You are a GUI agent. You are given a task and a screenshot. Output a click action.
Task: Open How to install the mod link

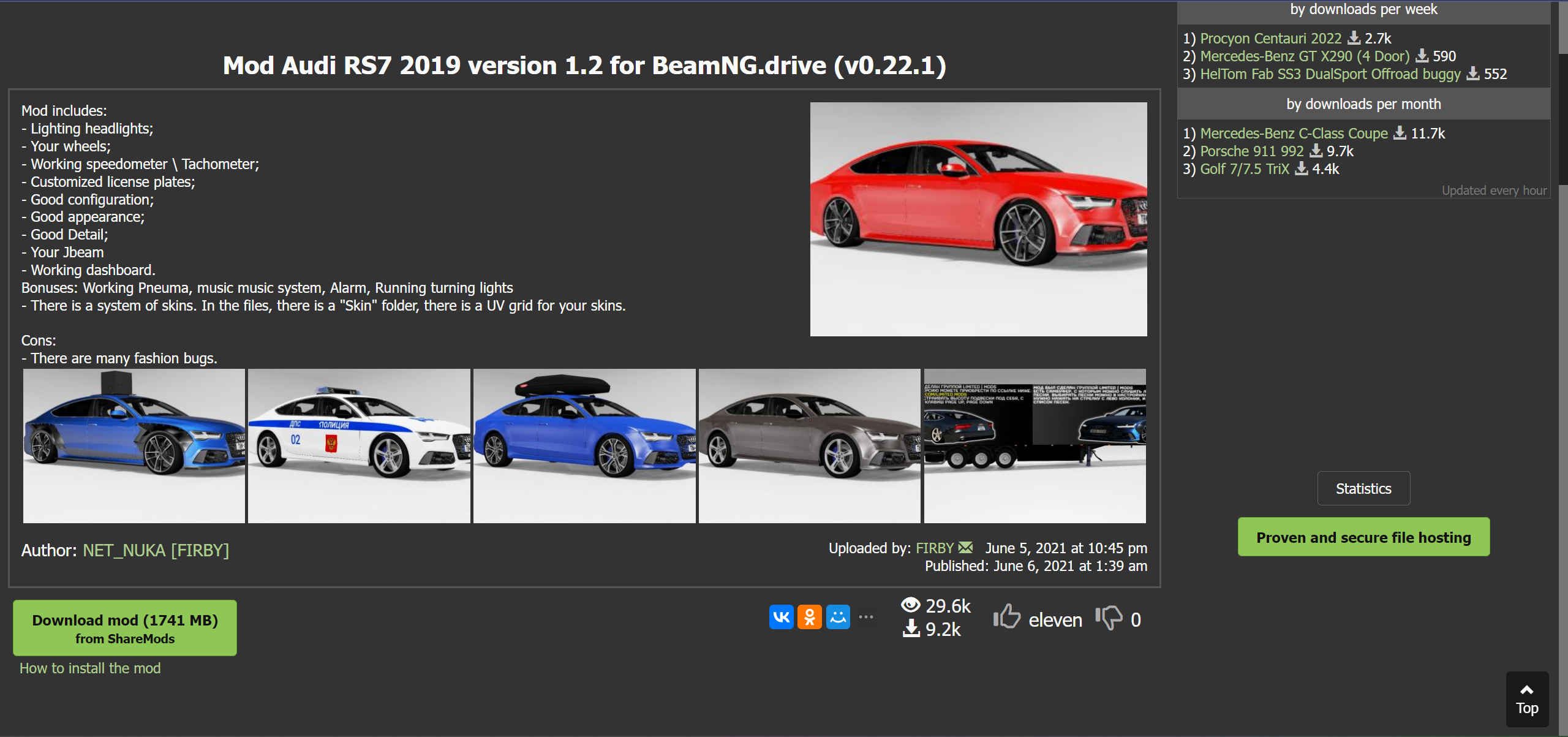coord(90,668)
